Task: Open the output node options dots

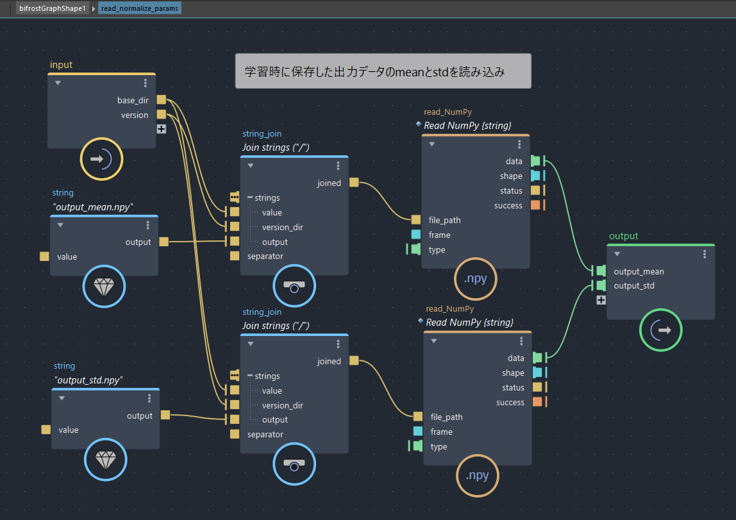Action: (705, 254)
